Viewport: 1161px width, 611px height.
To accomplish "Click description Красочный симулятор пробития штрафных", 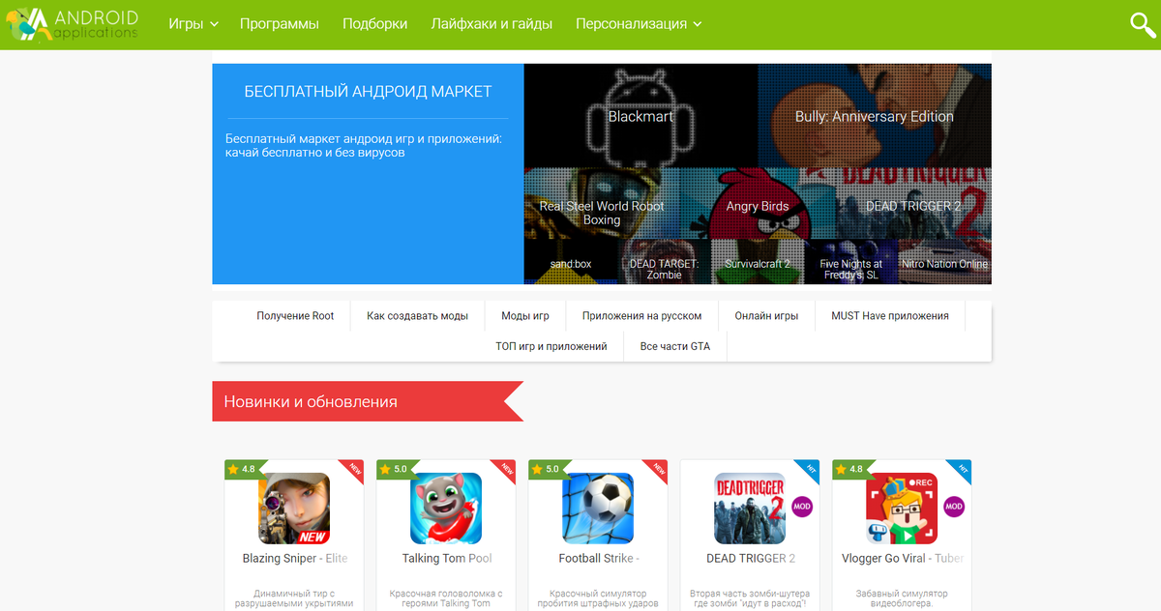I will [x=598, y=598].
